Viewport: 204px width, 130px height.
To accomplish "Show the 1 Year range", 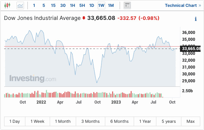I will tap(145, 121).
